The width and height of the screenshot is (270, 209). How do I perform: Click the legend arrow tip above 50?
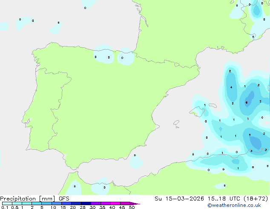pyautogui.click(x=135, y=203)
